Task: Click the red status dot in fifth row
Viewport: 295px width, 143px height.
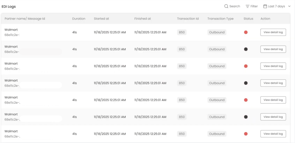Action: coord(246,100)
